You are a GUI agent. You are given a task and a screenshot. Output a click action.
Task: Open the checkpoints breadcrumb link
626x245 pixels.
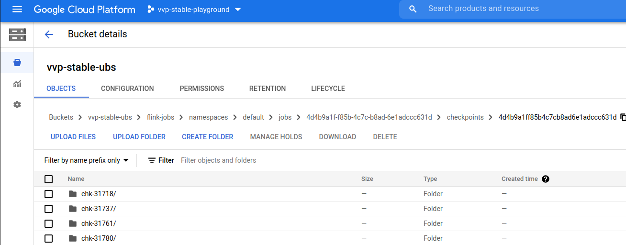[465, 117]
